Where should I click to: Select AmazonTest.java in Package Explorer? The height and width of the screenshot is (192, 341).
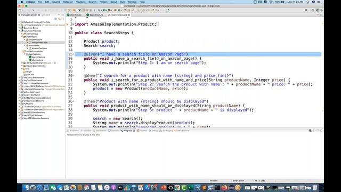(x=39, y=49)
